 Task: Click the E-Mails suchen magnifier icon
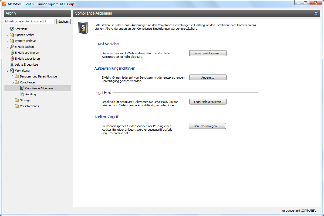point(12,47)
